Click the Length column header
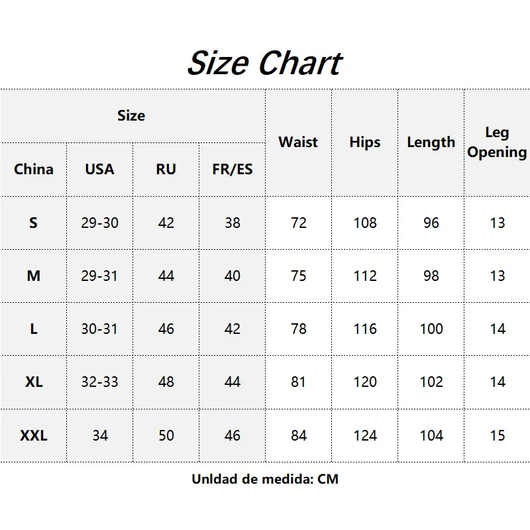The height and width of the screenshot is (530, 530). click(x=431, y=142)
